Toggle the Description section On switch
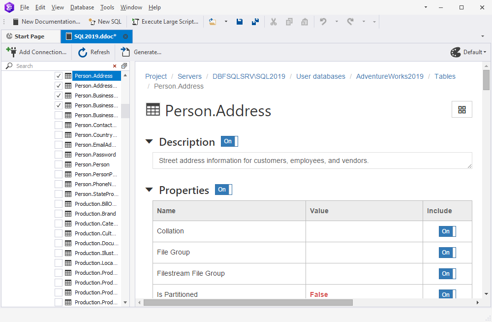 click(x=229, y=141)
